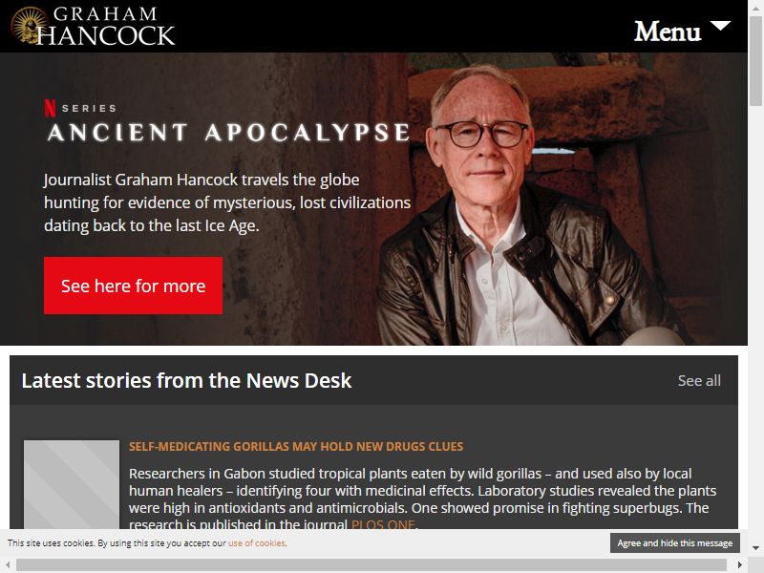Click vertical scrollbar up arrow

pos(755,9)
